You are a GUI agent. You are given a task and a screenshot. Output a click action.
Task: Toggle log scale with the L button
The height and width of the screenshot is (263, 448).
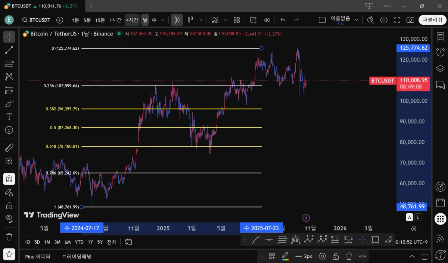(x=418, y=217)
